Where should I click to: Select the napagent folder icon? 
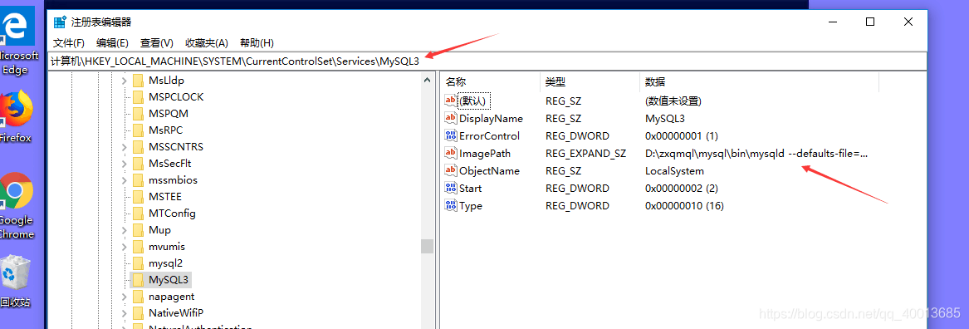[138, 297]
